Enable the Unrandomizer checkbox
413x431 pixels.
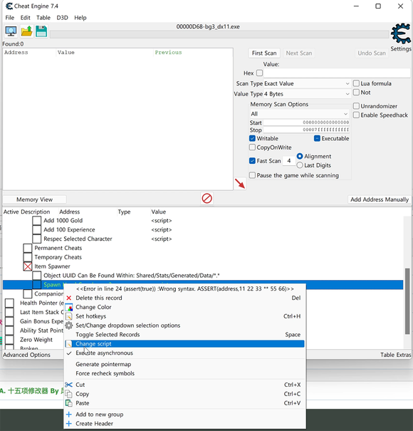click(356, 106)
